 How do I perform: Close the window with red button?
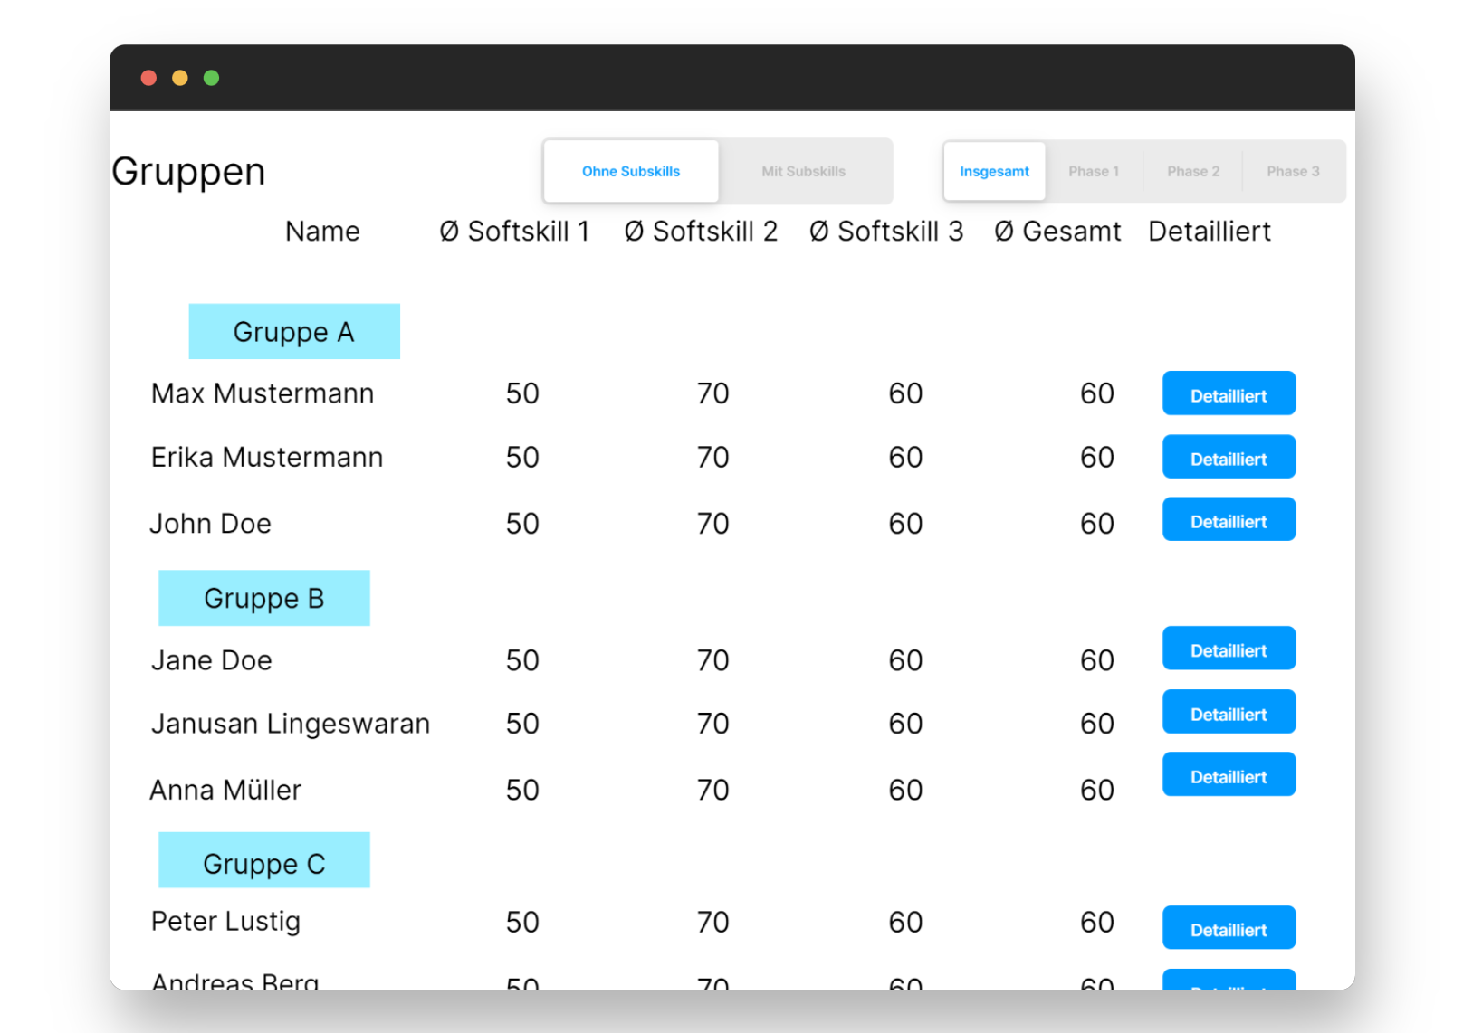pyautogui.click(x=149, y=78)
